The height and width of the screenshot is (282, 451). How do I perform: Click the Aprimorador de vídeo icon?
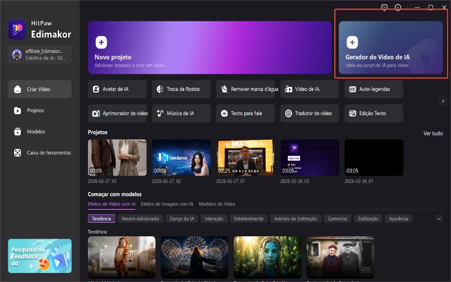click(x=96, y=113)
